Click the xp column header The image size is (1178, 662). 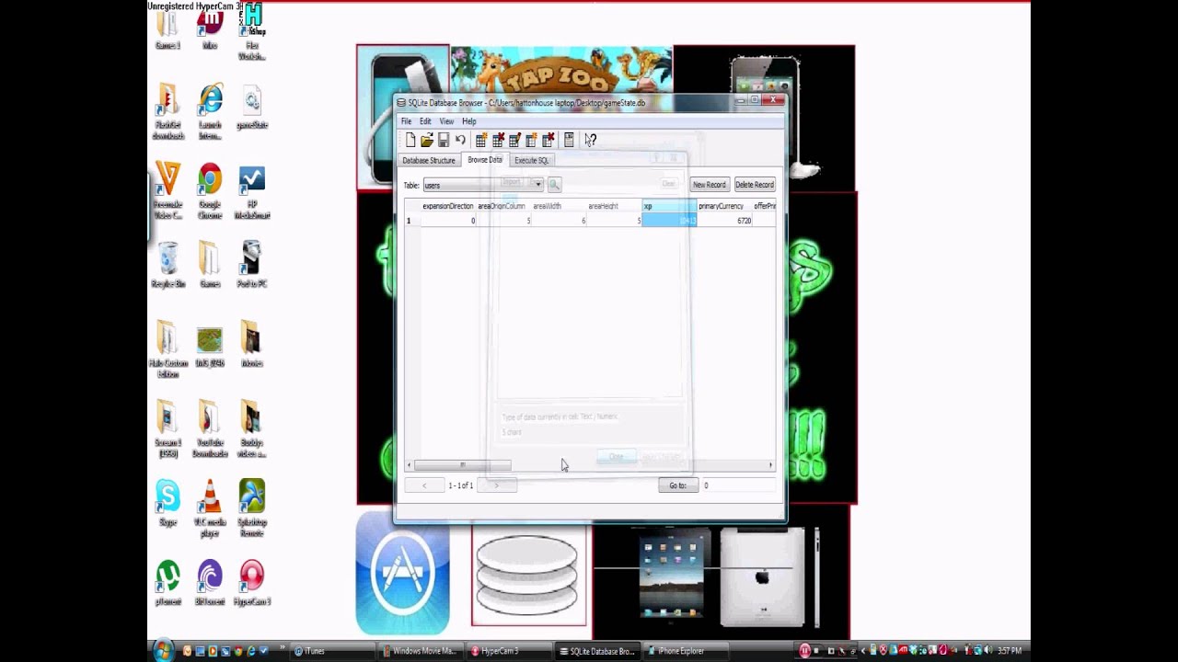pyautogui.click(x=668, y=206)
